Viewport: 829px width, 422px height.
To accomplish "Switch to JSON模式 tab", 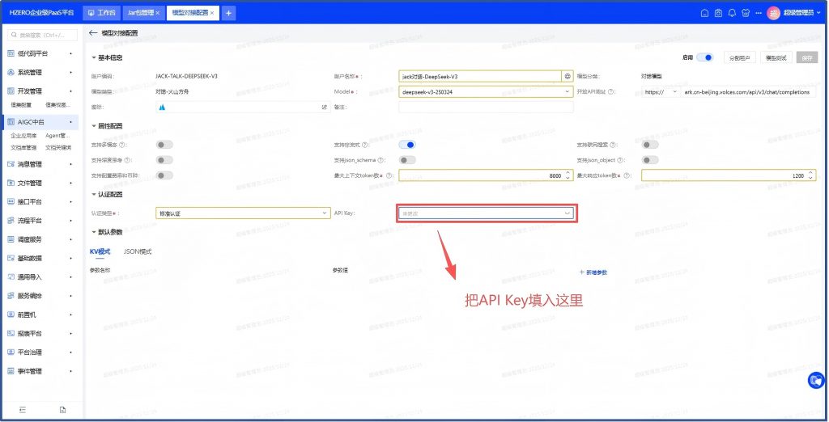I will (138, 251).
